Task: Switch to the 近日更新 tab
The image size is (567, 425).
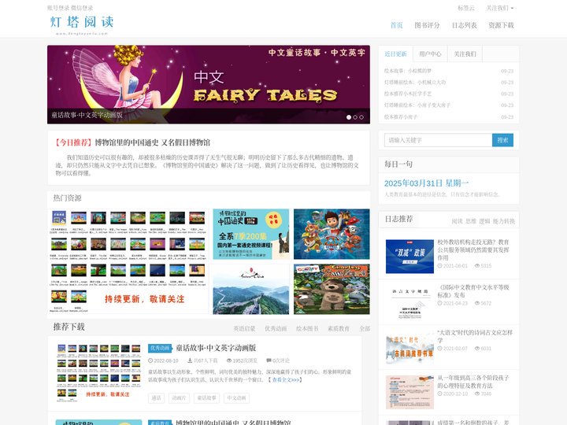Action: point(395,54)
